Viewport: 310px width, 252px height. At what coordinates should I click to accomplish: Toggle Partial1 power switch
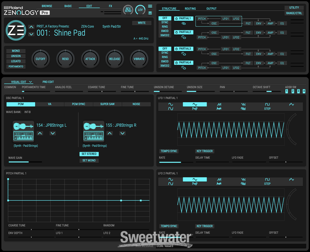click(176, 19)
